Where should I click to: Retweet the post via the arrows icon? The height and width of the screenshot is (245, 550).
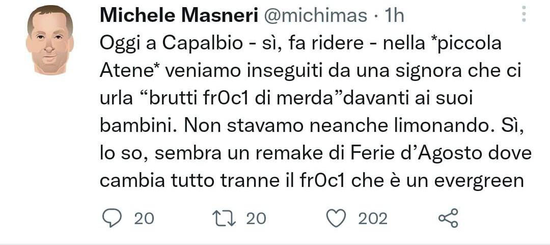click(x=225, y=218)
